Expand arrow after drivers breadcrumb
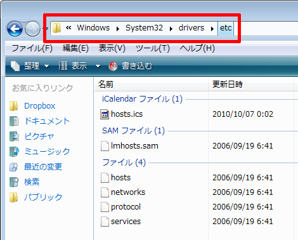The image size is (298, 240). tap(212, 29)
